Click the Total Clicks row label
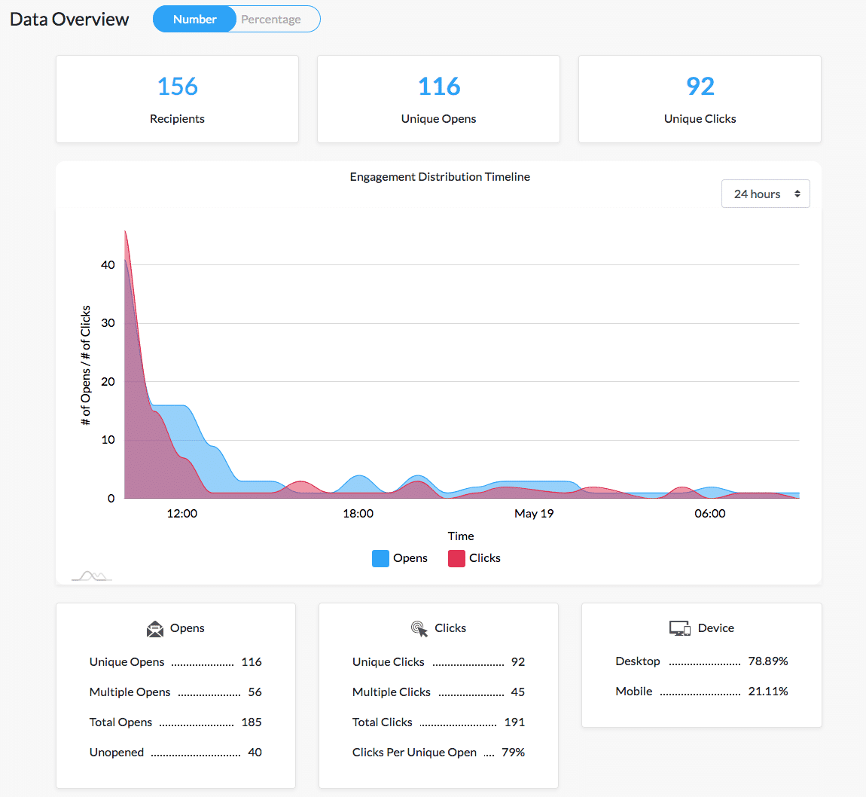The height and width of the screenshot is (797, 866). (383, 722)
